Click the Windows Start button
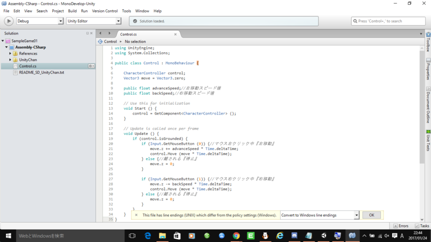431x242 pixels. [8, 236]
